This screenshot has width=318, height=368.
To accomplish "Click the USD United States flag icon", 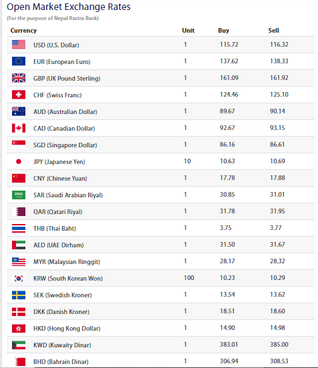I will [x=19, y=45].
